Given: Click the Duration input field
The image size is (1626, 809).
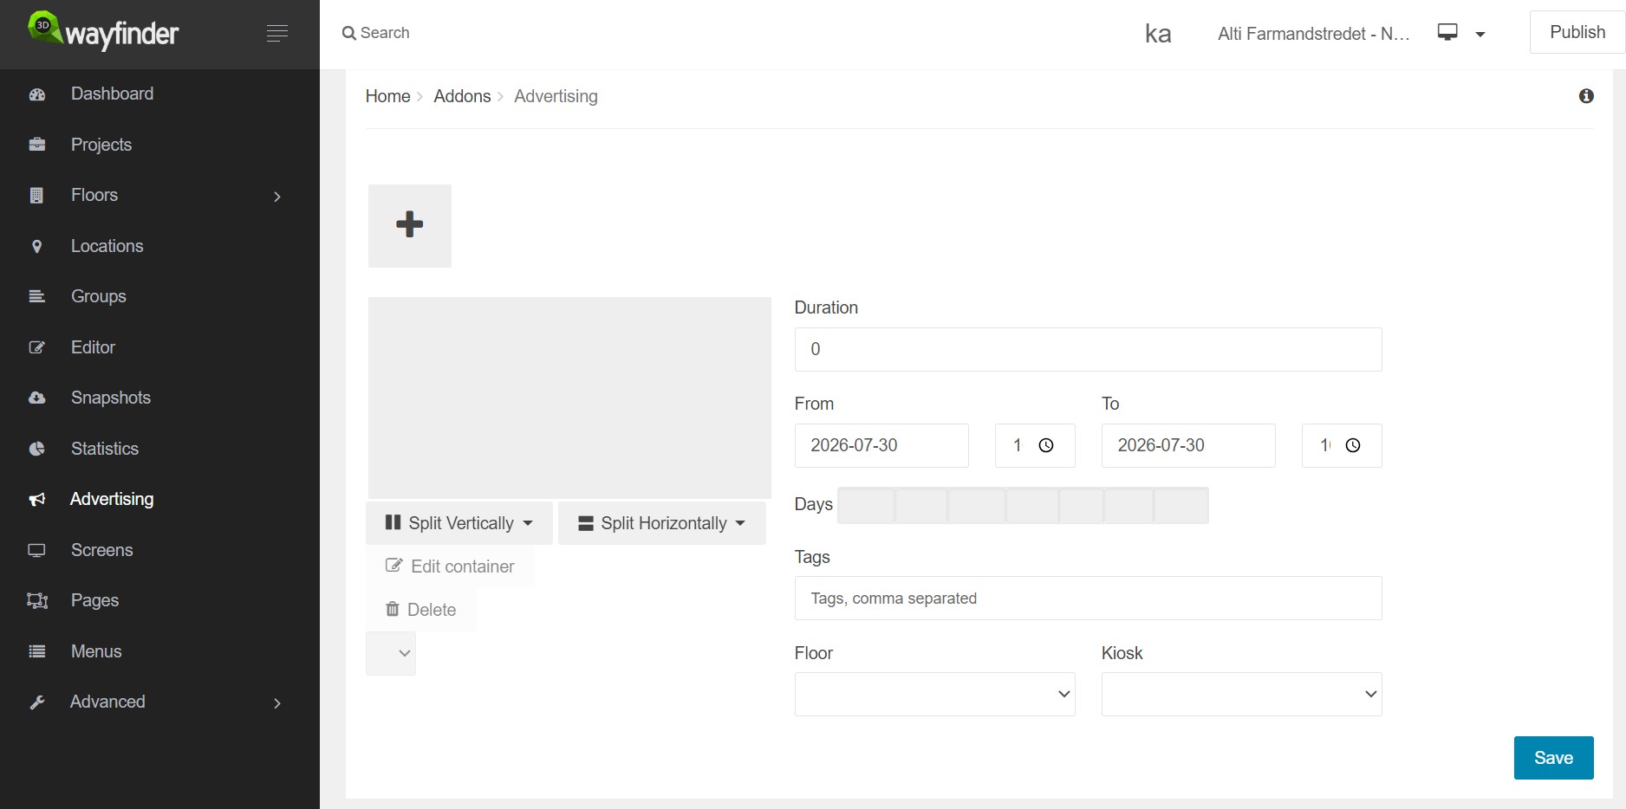Looking at the screenshot, I should [x=1088, y=349].
